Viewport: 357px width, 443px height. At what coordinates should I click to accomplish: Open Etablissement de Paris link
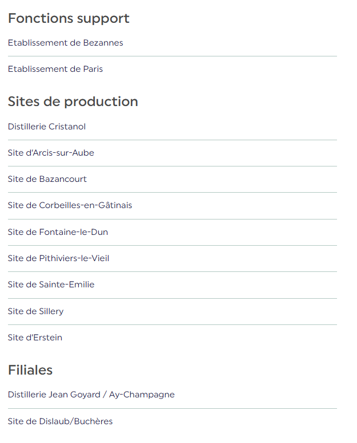pos(55,69)
